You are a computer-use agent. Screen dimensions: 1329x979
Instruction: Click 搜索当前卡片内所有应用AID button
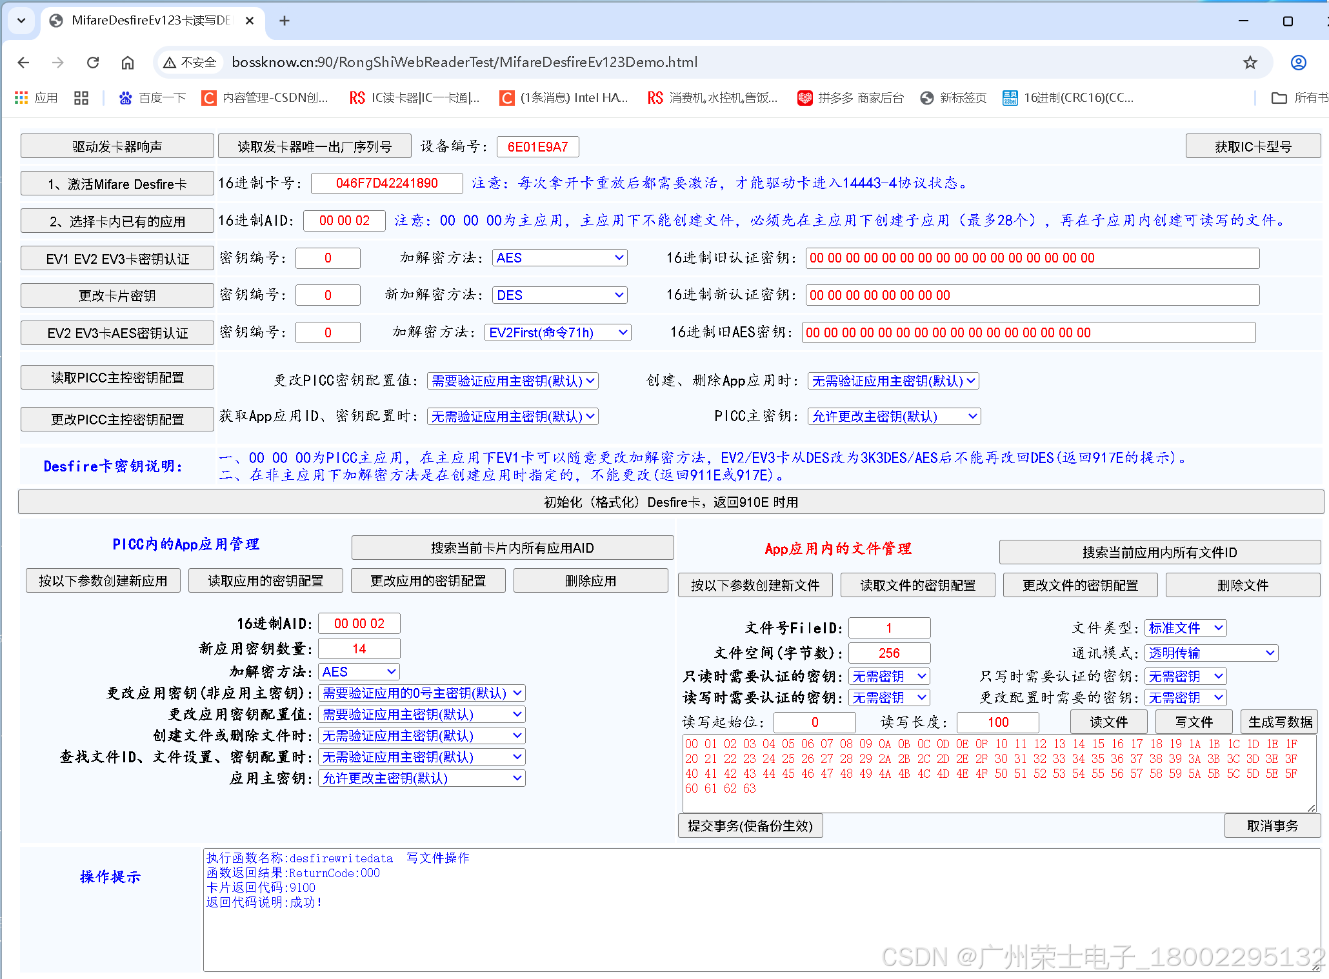[512, 548]
